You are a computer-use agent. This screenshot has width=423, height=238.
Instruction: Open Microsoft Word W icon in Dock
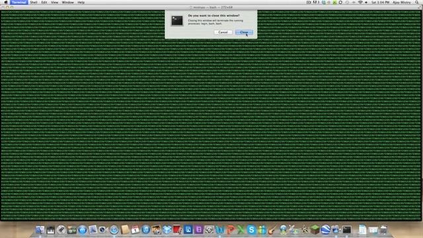click(x=220, y=229)
